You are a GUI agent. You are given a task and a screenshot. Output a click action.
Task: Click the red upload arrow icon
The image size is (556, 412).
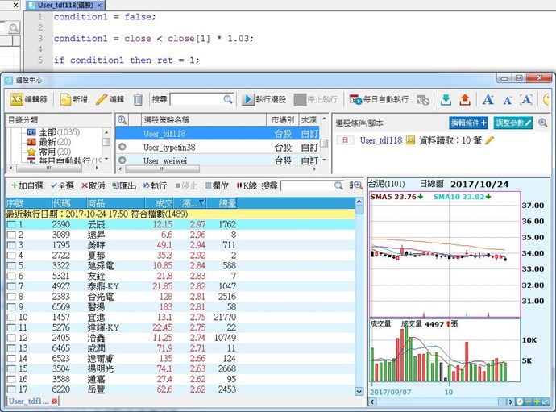464,99
